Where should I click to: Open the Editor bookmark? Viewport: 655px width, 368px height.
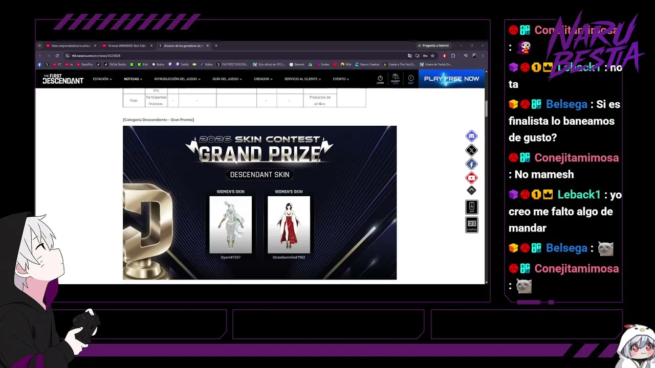coord(206,64)
